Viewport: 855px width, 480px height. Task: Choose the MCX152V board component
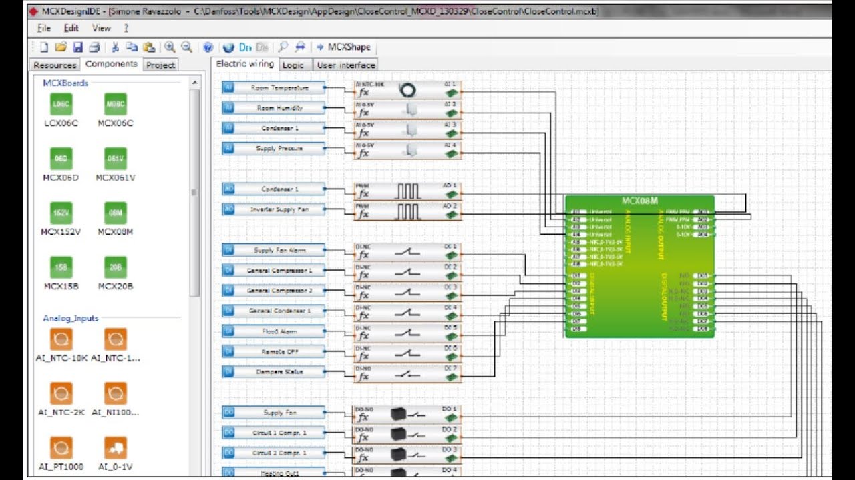[61, 219]
